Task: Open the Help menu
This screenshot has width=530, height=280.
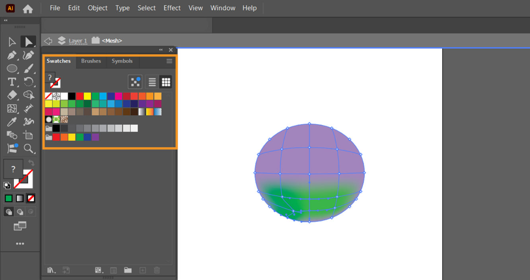Action: [249, 8]
